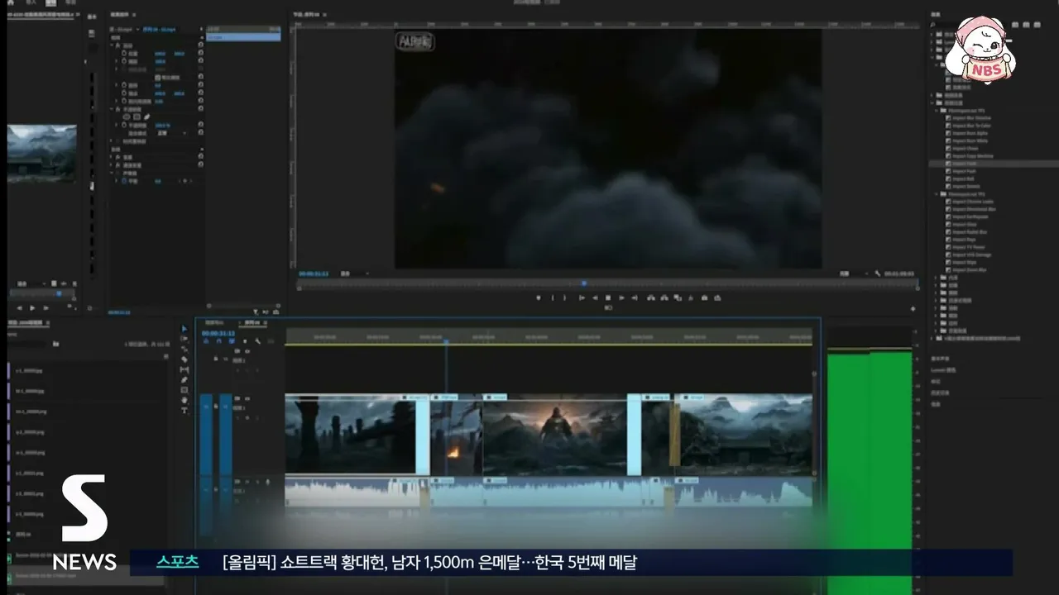Screen dimensions: 1059x595
Task: Click the add marker icon in the timeline header
Action: pyautogui.click(x=245, y=341)
